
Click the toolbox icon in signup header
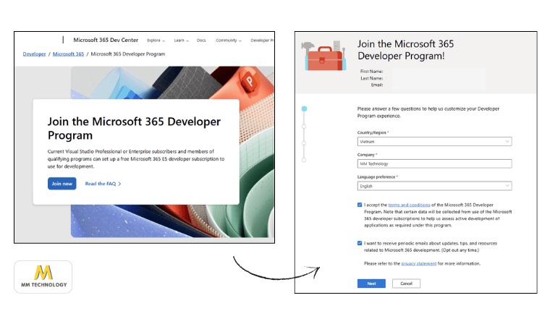pyautogui.click(x=324, y=56)
